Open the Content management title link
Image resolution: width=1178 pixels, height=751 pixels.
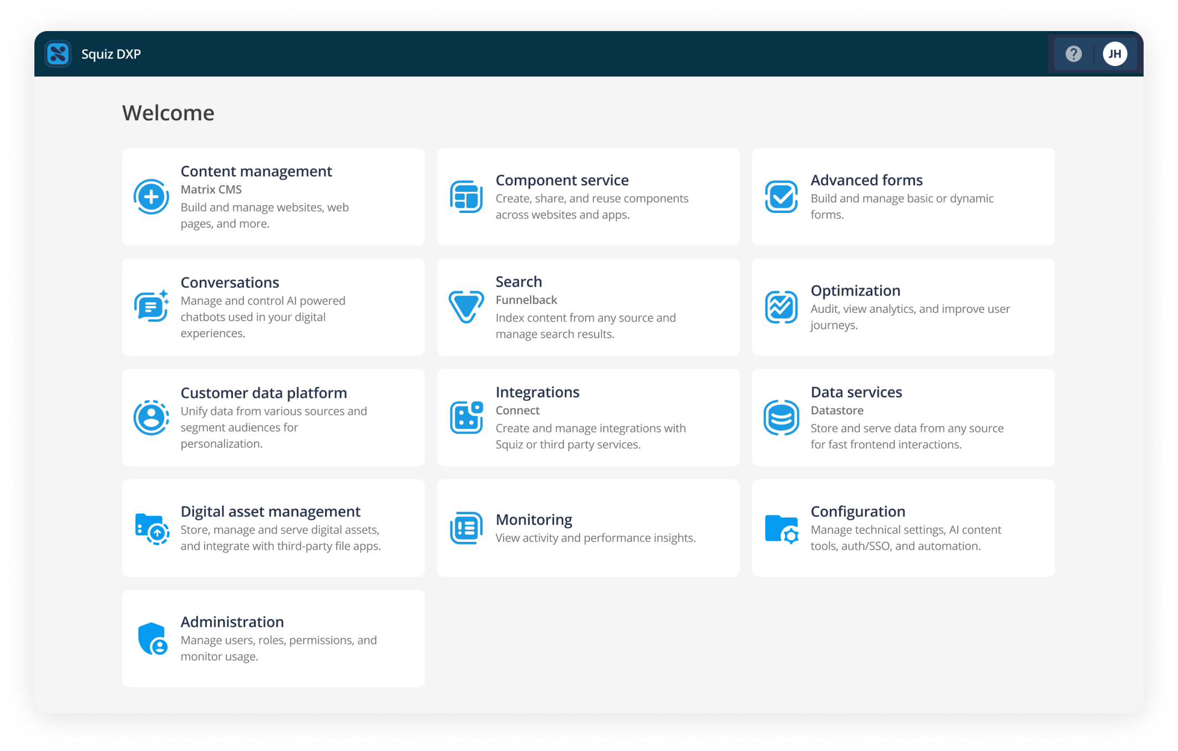point(256,171)
